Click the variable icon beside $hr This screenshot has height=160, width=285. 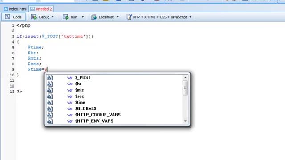point(49,84)
